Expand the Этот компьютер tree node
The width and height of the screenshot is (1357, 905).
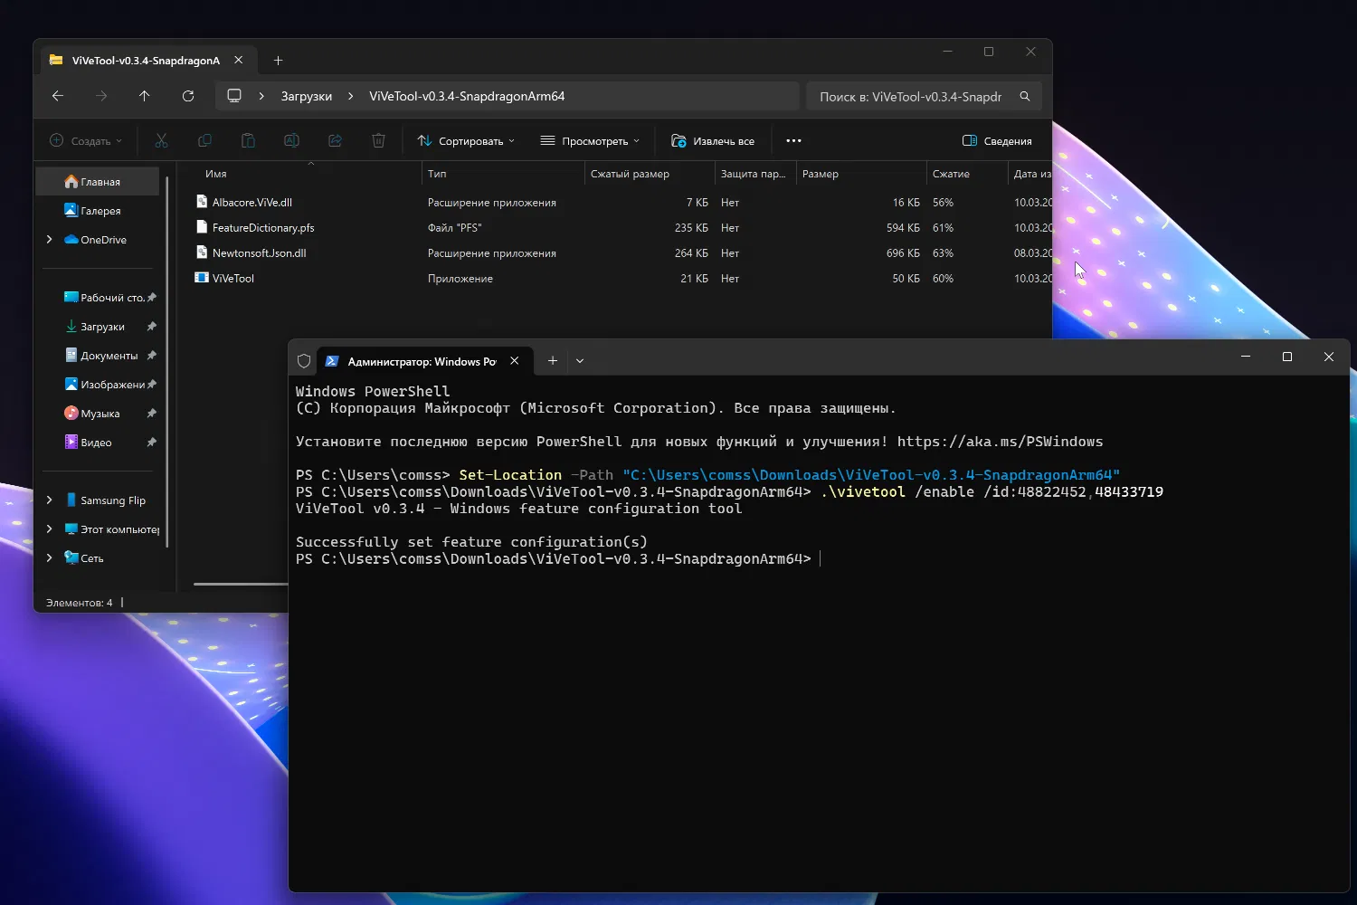[50, 529]
